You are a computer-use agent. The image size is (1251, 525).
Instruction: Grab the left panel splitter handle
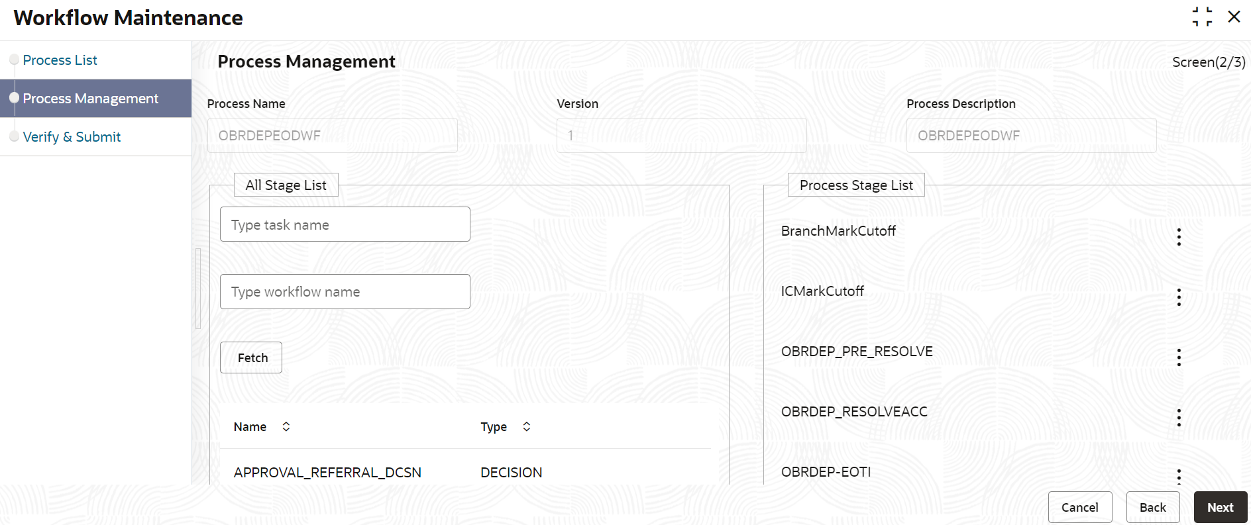(197, 289)
